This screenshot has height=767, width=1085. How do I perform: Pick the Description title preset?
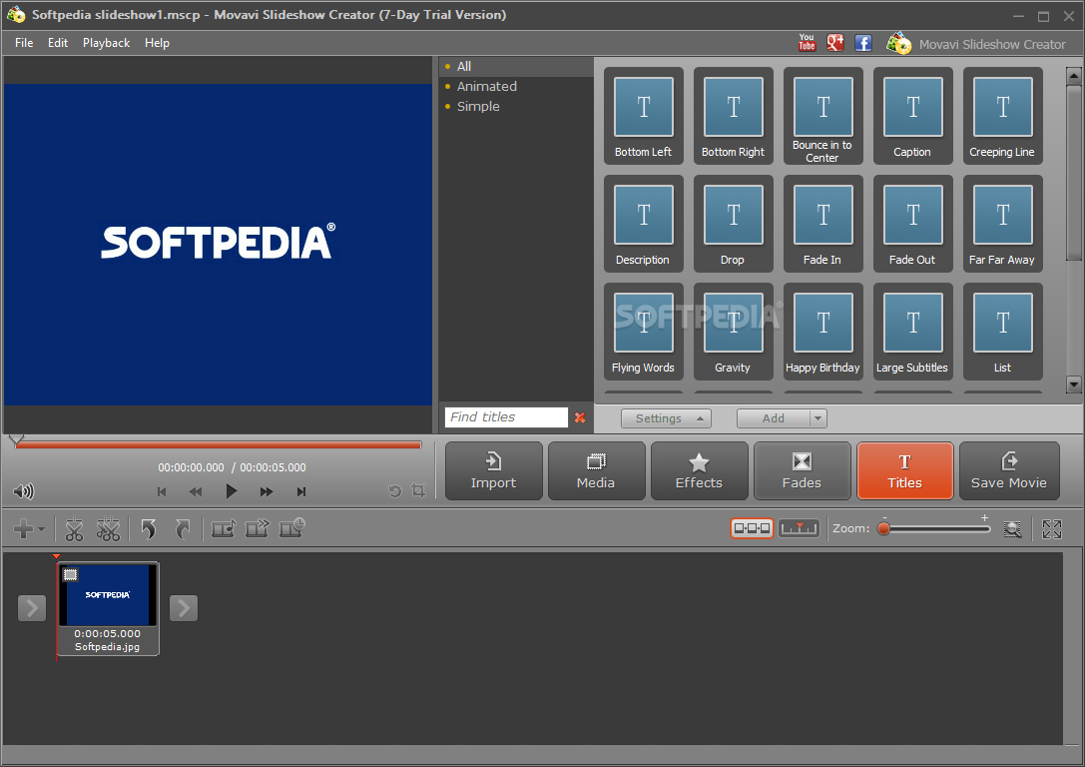pyautogui.click(x=644, y=224)
